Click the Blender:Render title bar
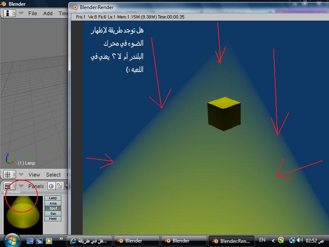This screenshot has height=247, width=329. pos(199,7)
